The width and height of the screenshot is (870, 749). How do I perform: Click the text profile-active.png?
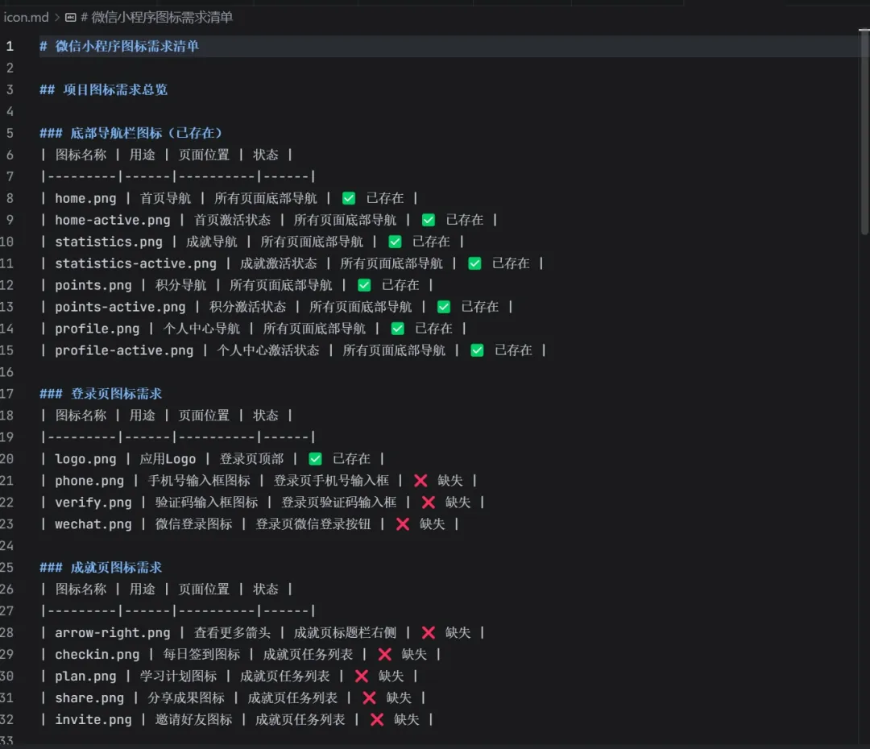(124, 350)
